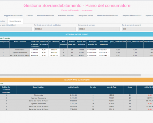Image resolution: width=153 pixels, height=123 pixels.
Task: Go to Compensi in Prededuzione tab
Action: click(x=131, y=16)
